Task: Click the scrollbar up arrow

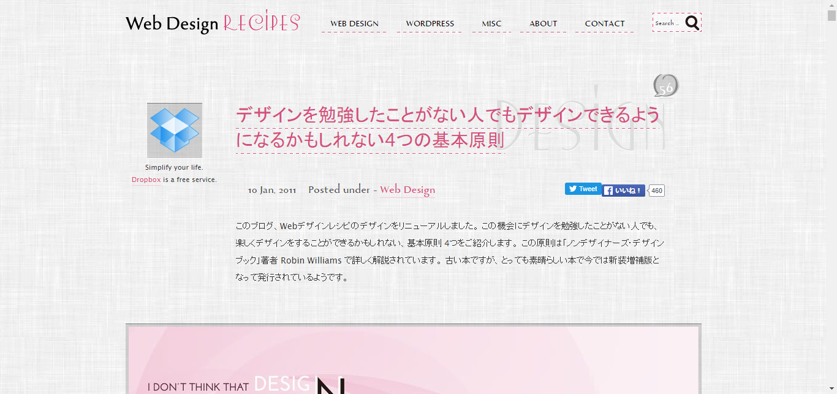Action: (x=831, y=4)
